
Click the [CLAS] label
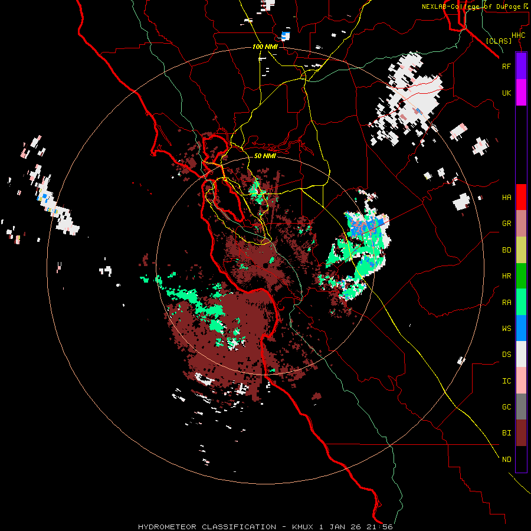pos(499,41)
